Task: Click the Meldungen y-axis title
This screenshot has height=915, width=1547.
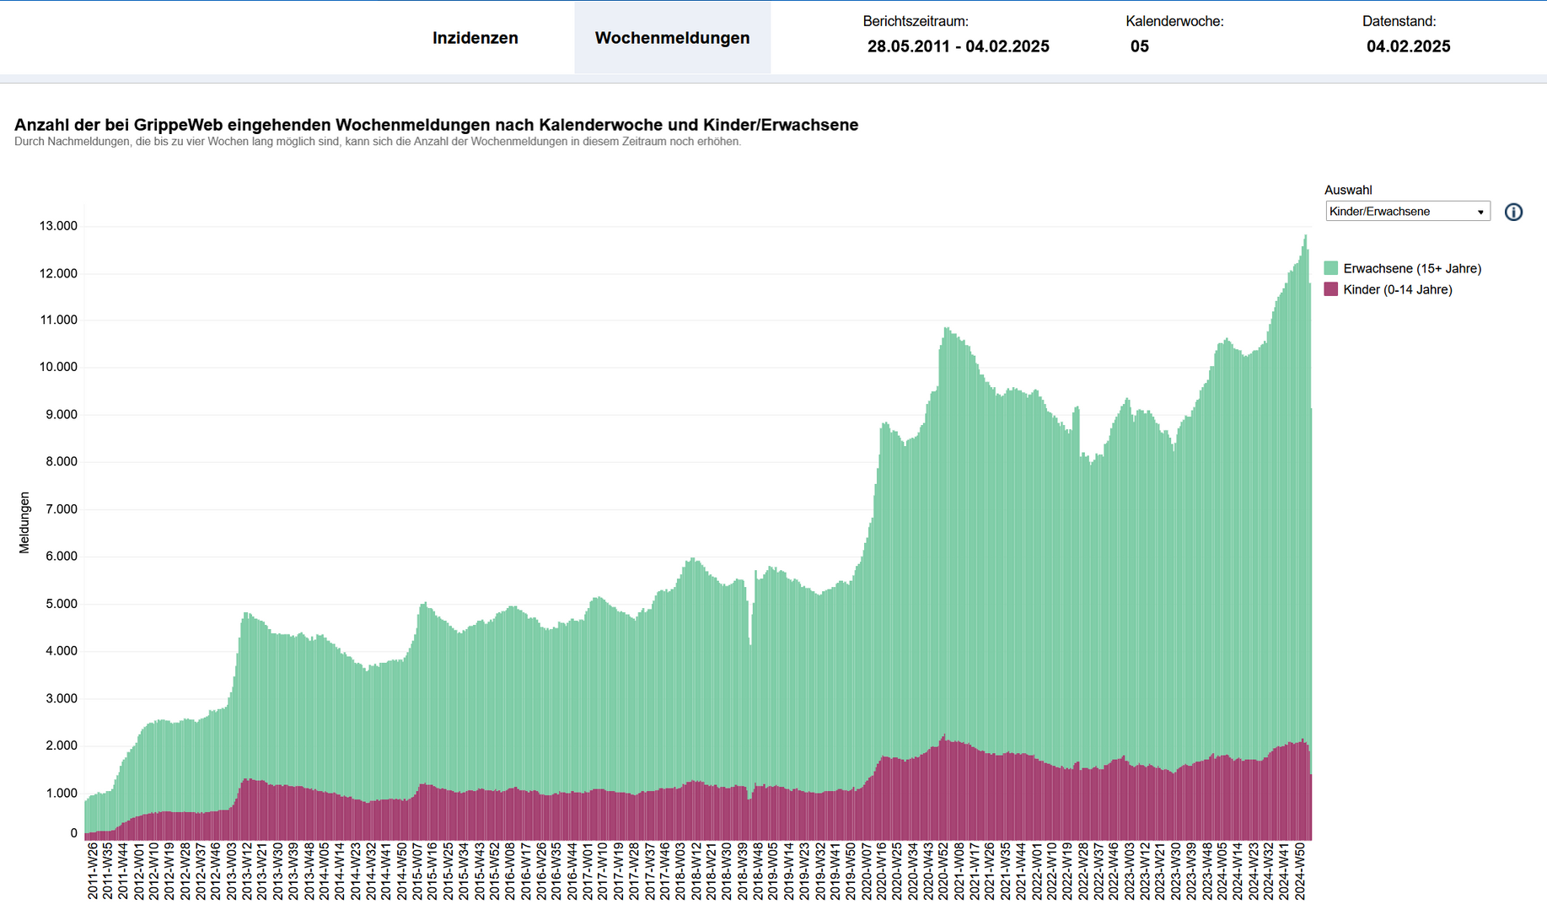Action: tap(24, 522)
